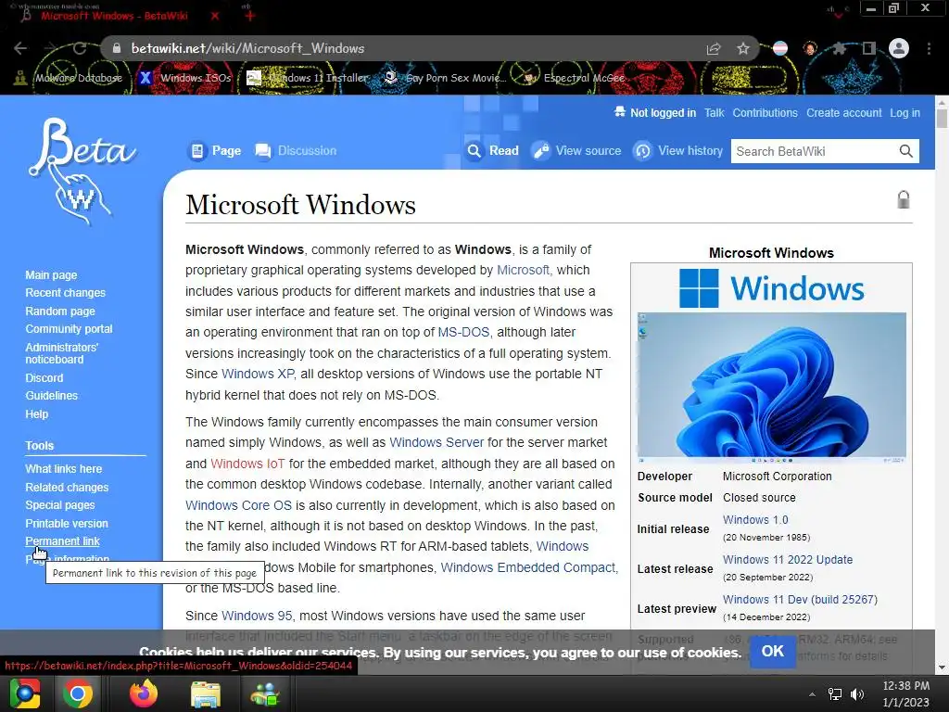Follow the Windows Server link
The height and width of the screenshot is (712, 949).
437,442
